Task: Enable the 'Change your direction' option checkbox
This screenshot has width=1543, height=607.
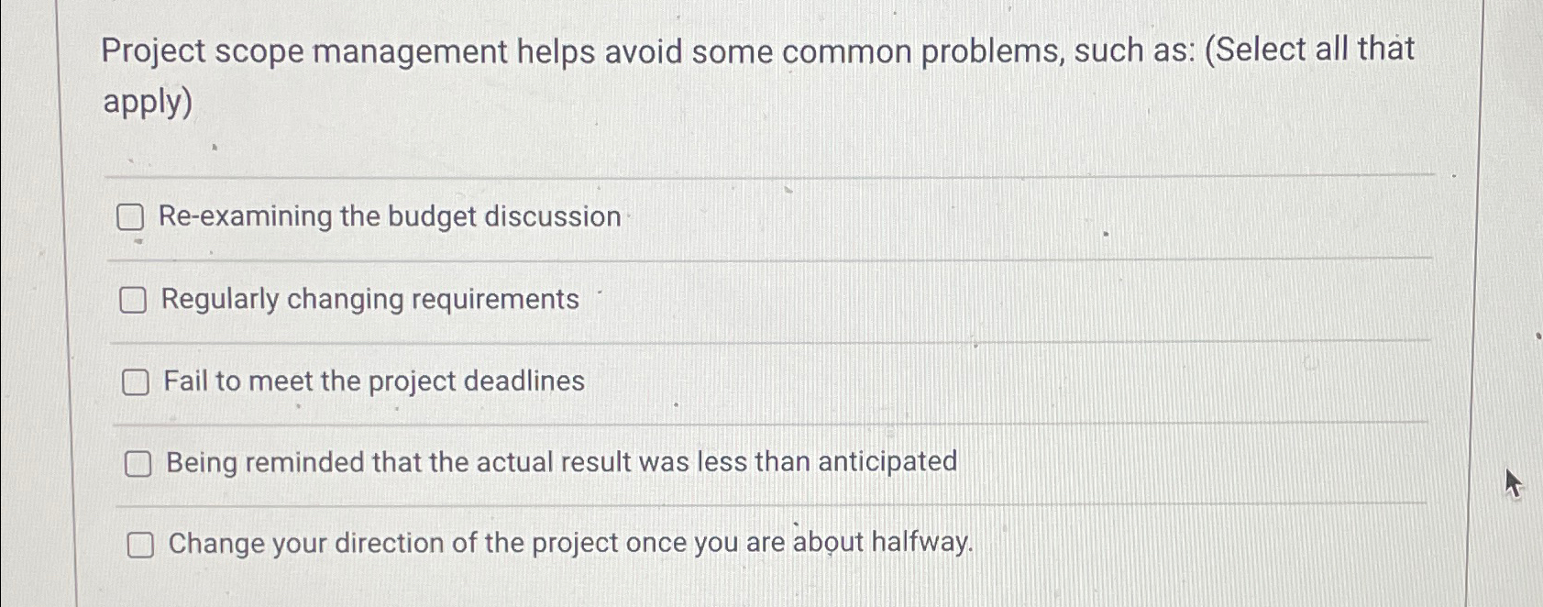Action: (x=142, y=545)
